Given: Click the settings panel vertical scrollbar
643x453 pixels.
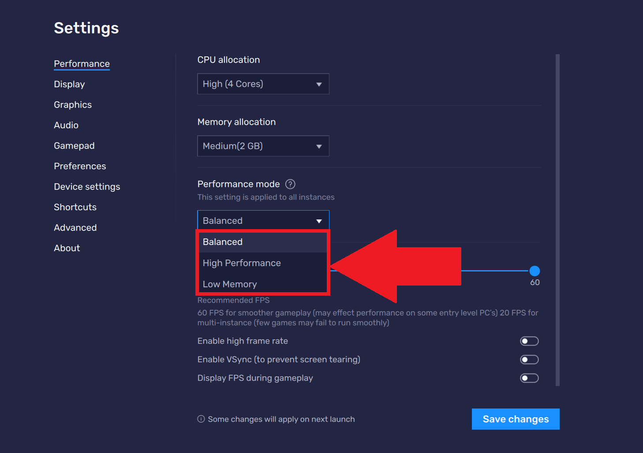Looking at the screenshot, I should (557, 219).
